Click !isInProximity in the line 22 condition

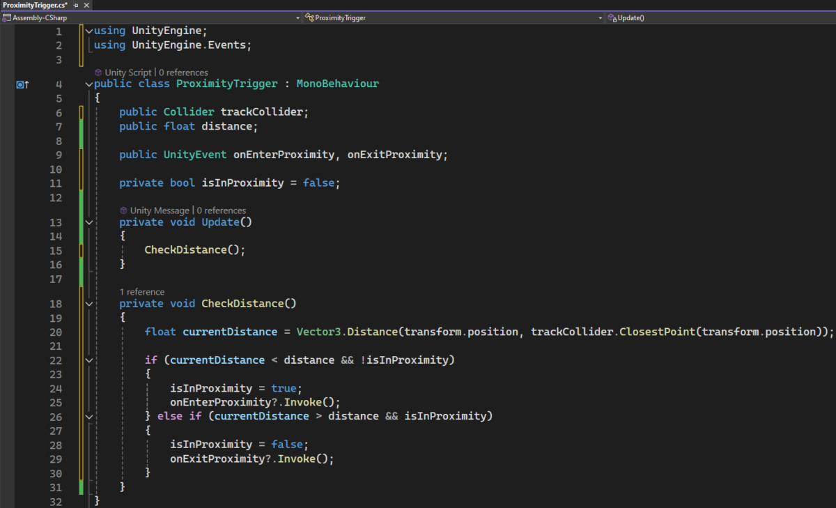[x=404, y=360]
